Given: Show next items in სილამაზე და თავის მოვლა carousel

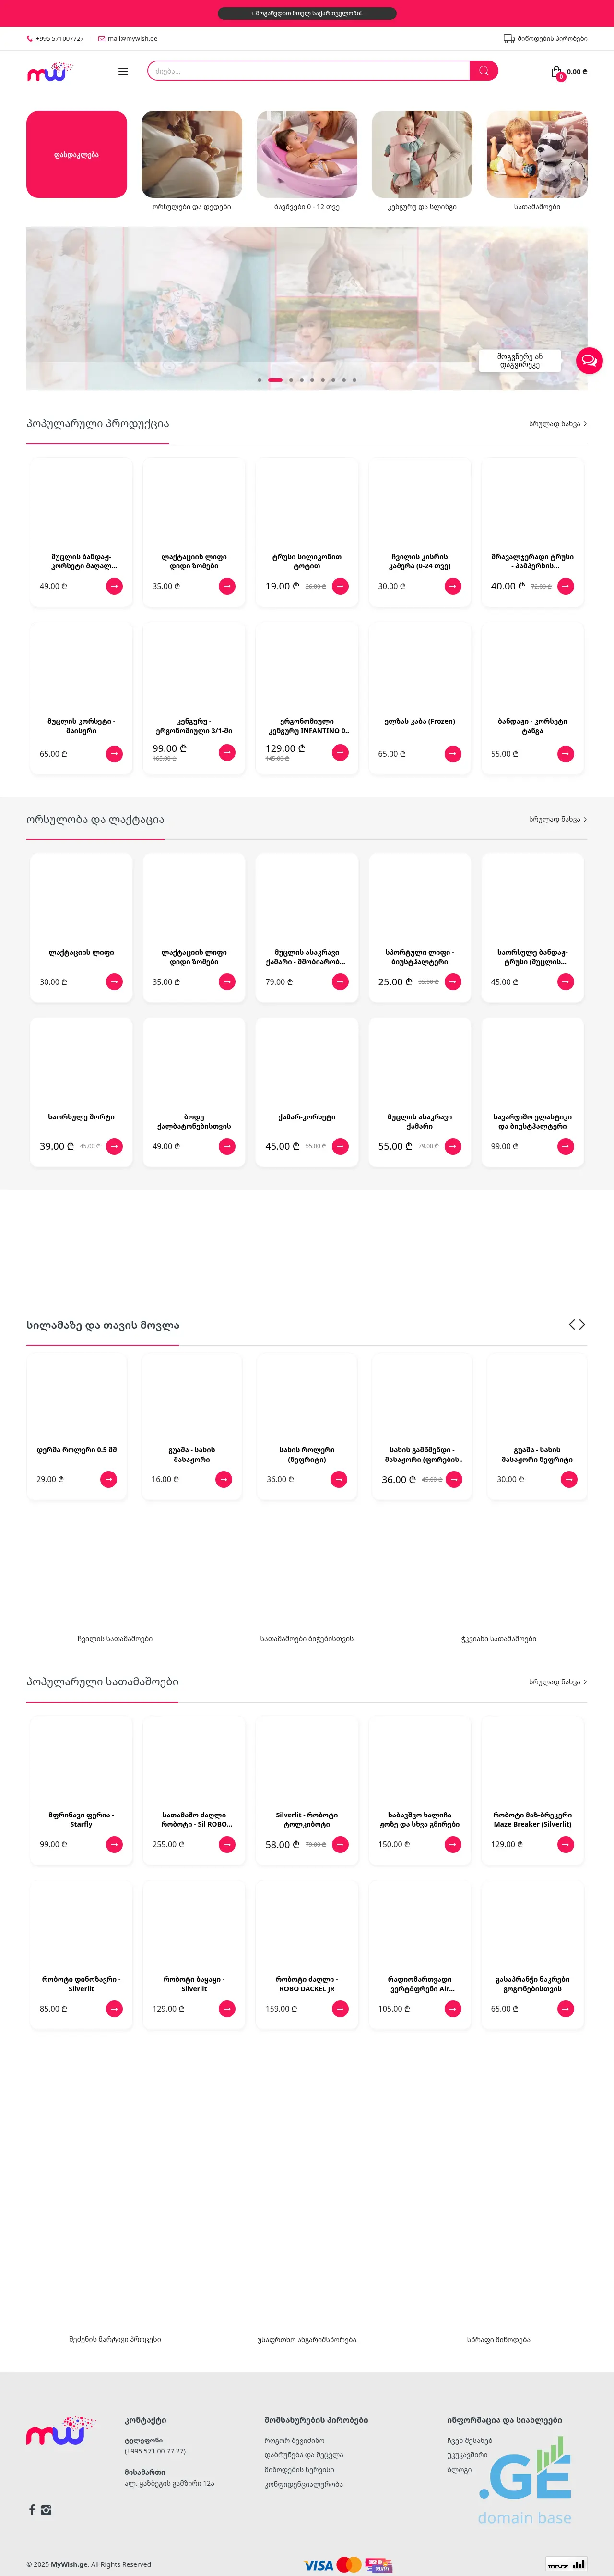Looking at the screenshot, I should 582,1324.
